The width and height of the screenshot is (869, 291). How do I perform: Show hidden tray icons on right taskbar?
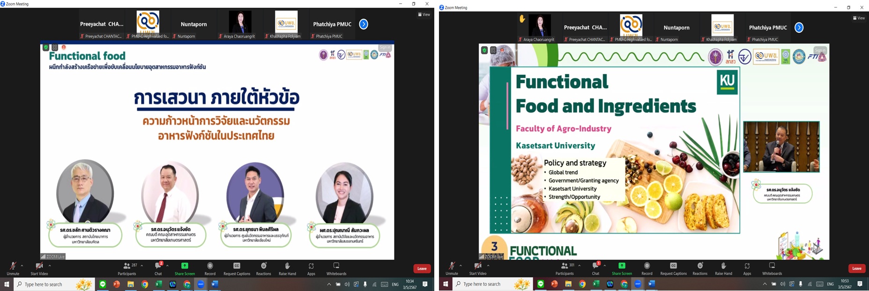[x=765, y=284]
